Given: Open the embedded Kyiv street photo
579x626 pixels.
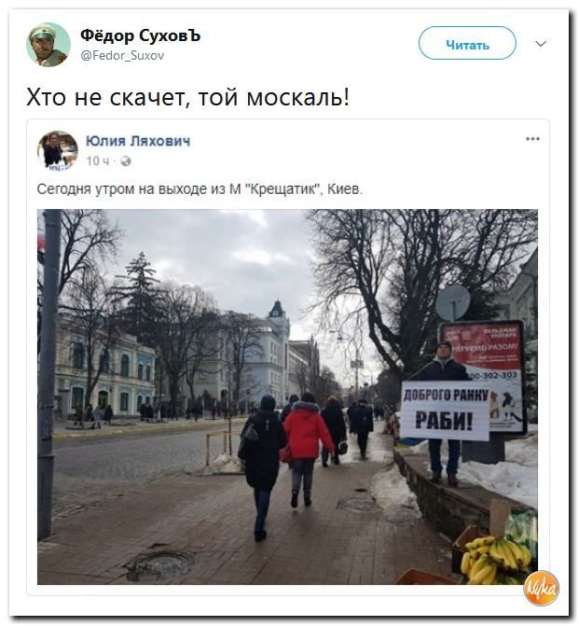Looking at the screenshot, I should coord(287,396).
